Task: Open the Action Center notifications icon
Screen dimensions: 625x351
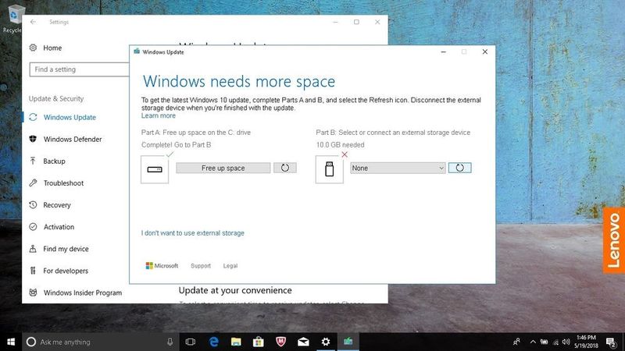Action: pyautogui.click(x=611, y=342)
